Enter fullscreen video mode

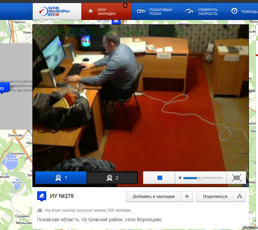pyautogui.click(x=237, y=178)
